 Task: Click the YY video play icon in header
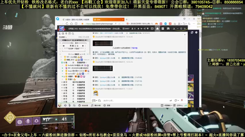tap(152, 29)
